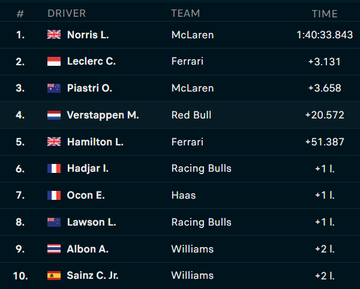The image size is (360, 289).
Task: Click the Spanish flag beside Sainz C. Jr.
Action: coord(54,275)
